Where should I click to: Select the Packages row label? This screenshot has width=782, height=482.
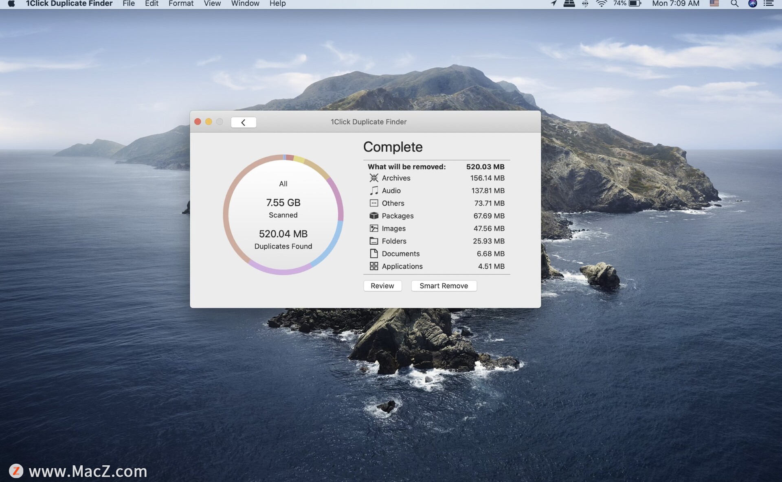coord(398,216)
